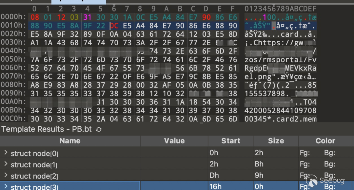Expand struct node[2] tree row

click(x=6, y=176)
